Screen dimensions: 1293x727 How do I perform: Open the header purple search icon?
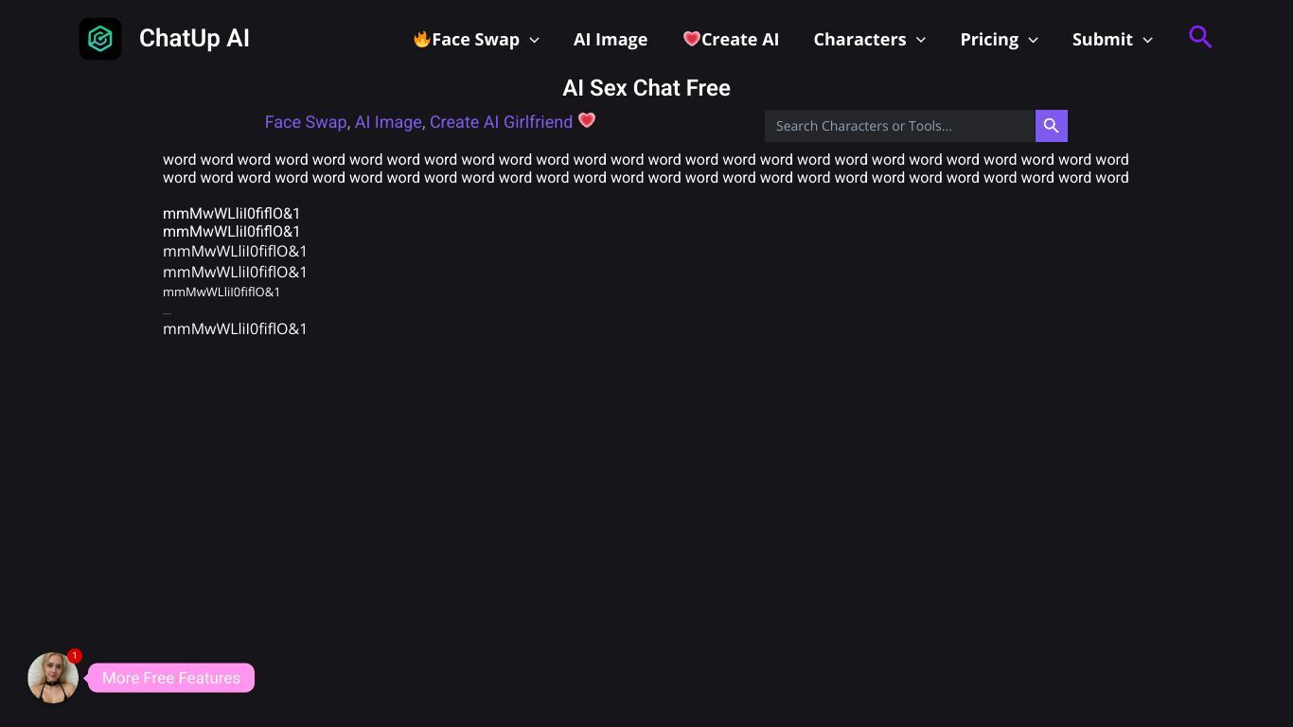tap(1200, 37)
